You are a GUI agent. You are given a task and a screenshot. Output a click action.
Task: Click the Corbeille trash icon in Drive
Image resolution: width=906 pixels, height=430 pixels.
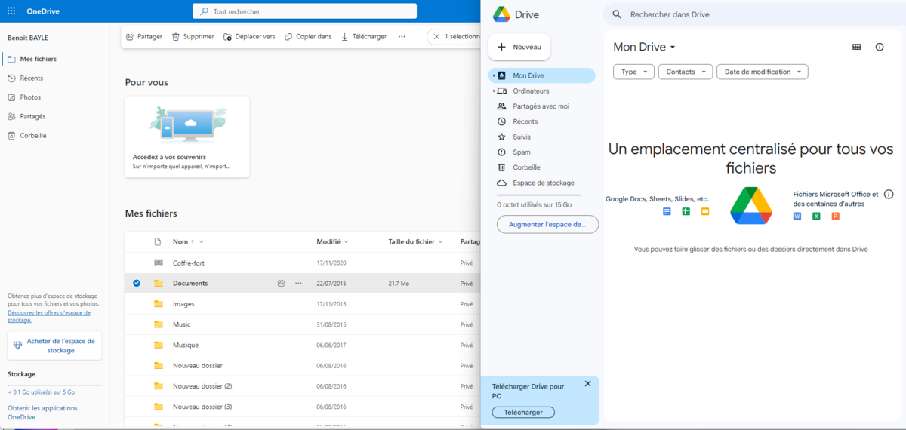(x=501, y=167)
